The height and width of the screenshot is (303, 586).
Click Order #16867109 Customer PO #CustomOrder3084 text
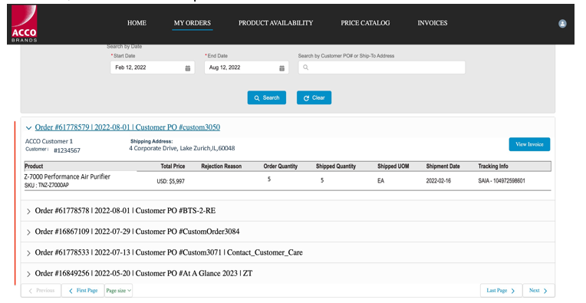pyautogui.click(x=137, y=232)
